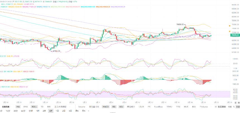
Task: Enable the Volume sub-indicator
Action: point(82,107)
